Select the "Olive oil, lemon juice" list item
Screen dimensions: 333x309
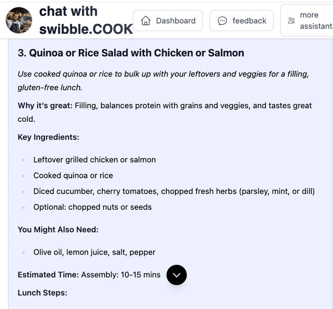pyautogui.click(x=94, y=252)
